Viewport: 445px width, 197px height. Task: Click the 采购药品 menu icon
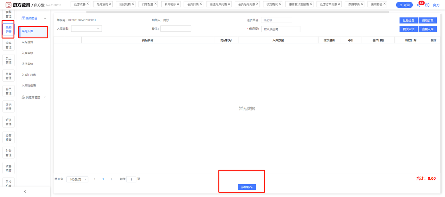pyautogui.click(x=24, y=18)
